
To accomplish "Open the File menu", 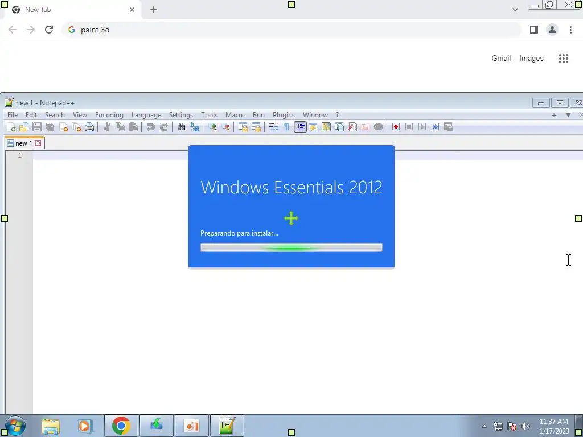I will [x=13, y=115].
